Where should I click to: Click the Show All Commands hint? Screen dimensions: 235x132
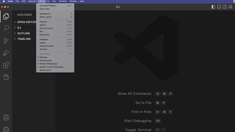coord(134,94)
